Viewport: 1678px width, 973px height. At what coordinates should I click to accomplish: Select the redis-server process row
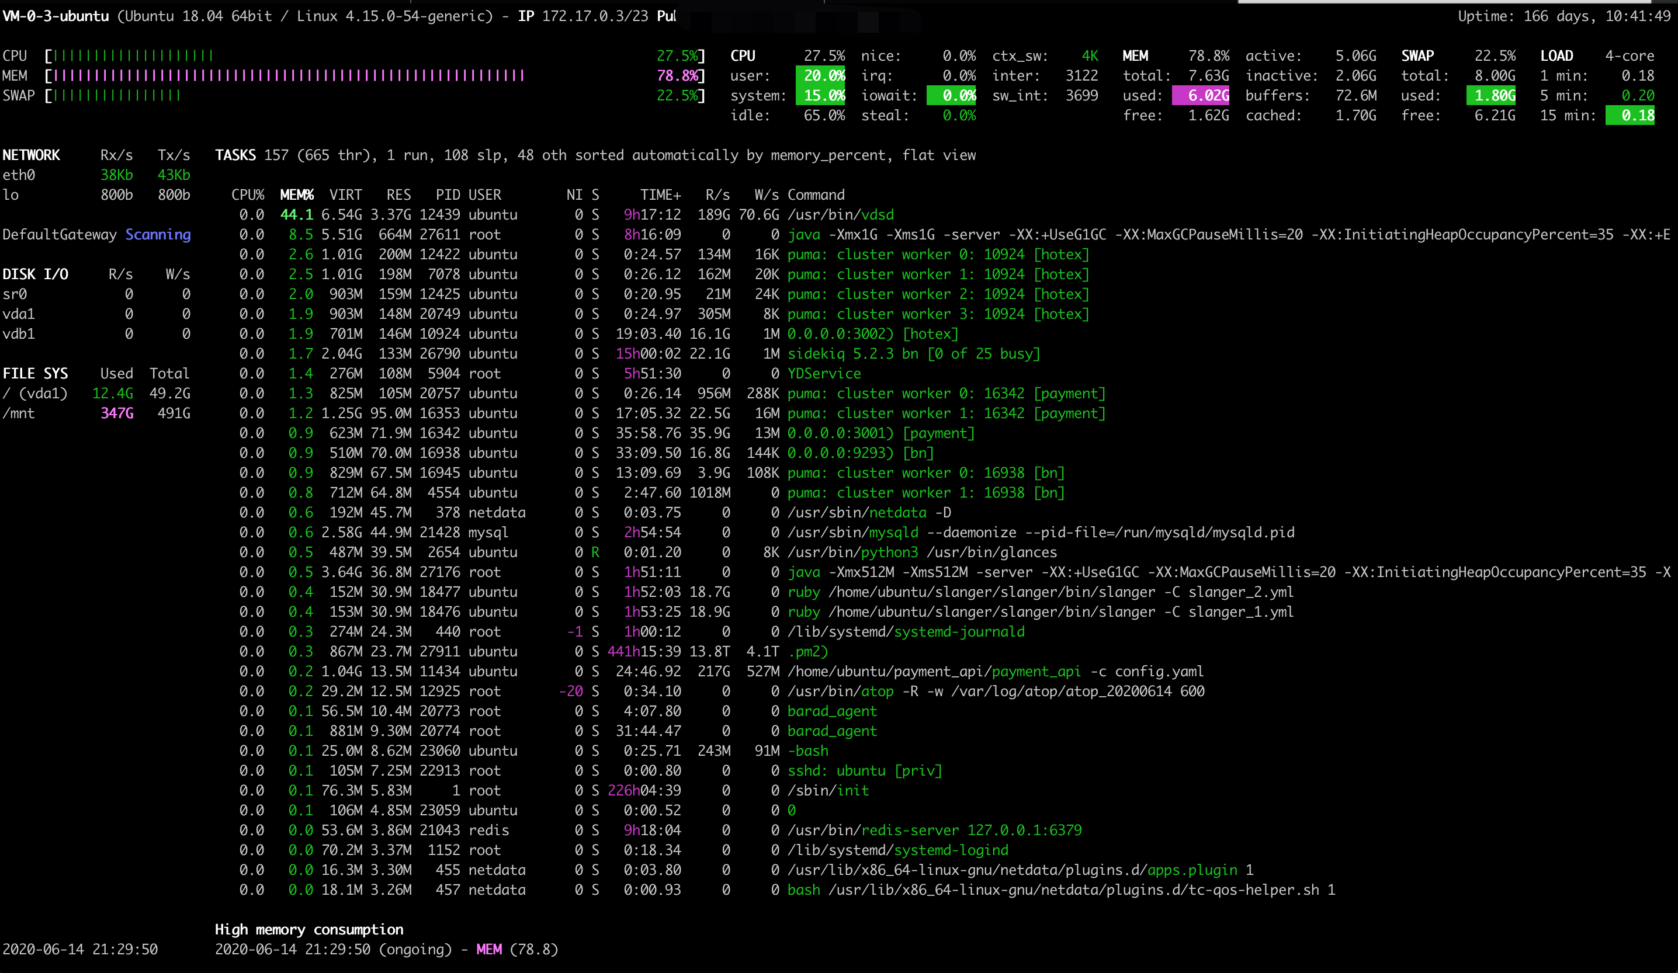(x=660, y=830)
